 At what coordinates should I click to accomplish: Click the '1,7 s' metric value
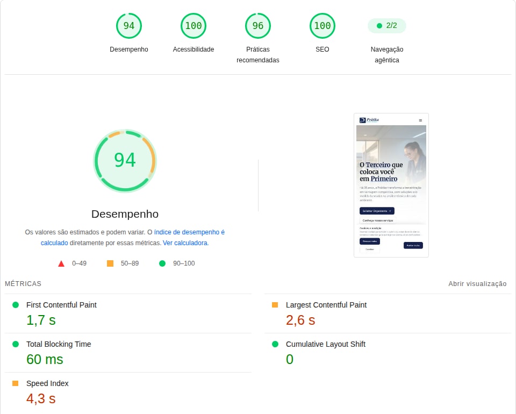tap(41, 320)
